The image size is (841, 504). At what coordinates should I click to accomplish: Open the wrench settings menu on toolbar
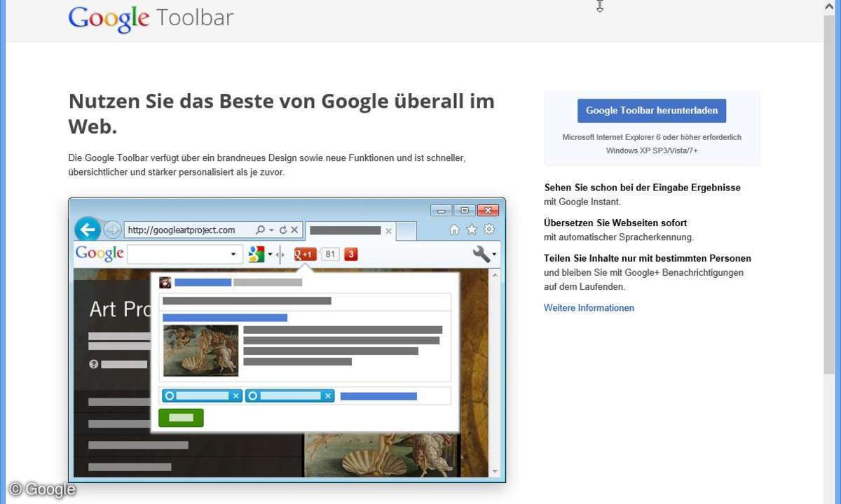pyautogui.click(x=484, y=254)
